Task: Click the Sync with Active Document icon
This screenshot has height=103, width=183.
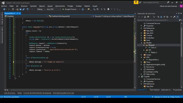Action: (158, 17)
